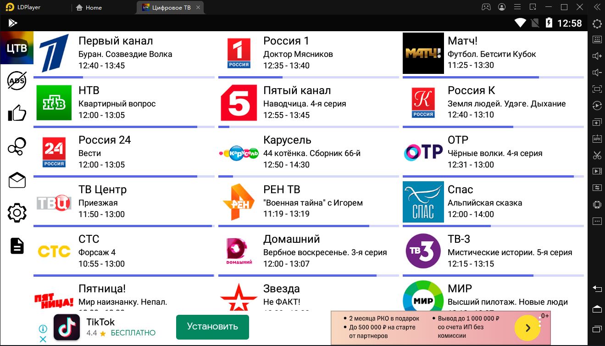Screen dimensions: 605x346
Task: Open Первый канал channel title
Action: coord(116,41)
